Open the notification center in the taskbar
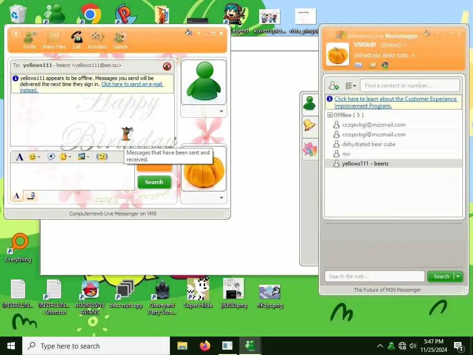This screenshot has width=473, height=355. tap(458, 346)
